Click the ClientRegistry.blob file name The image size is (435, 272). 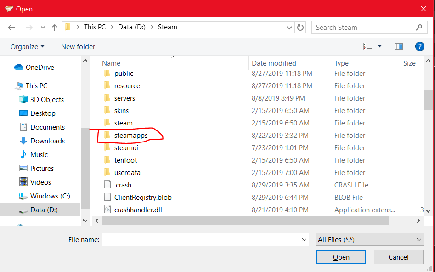(x=143, y=198)
